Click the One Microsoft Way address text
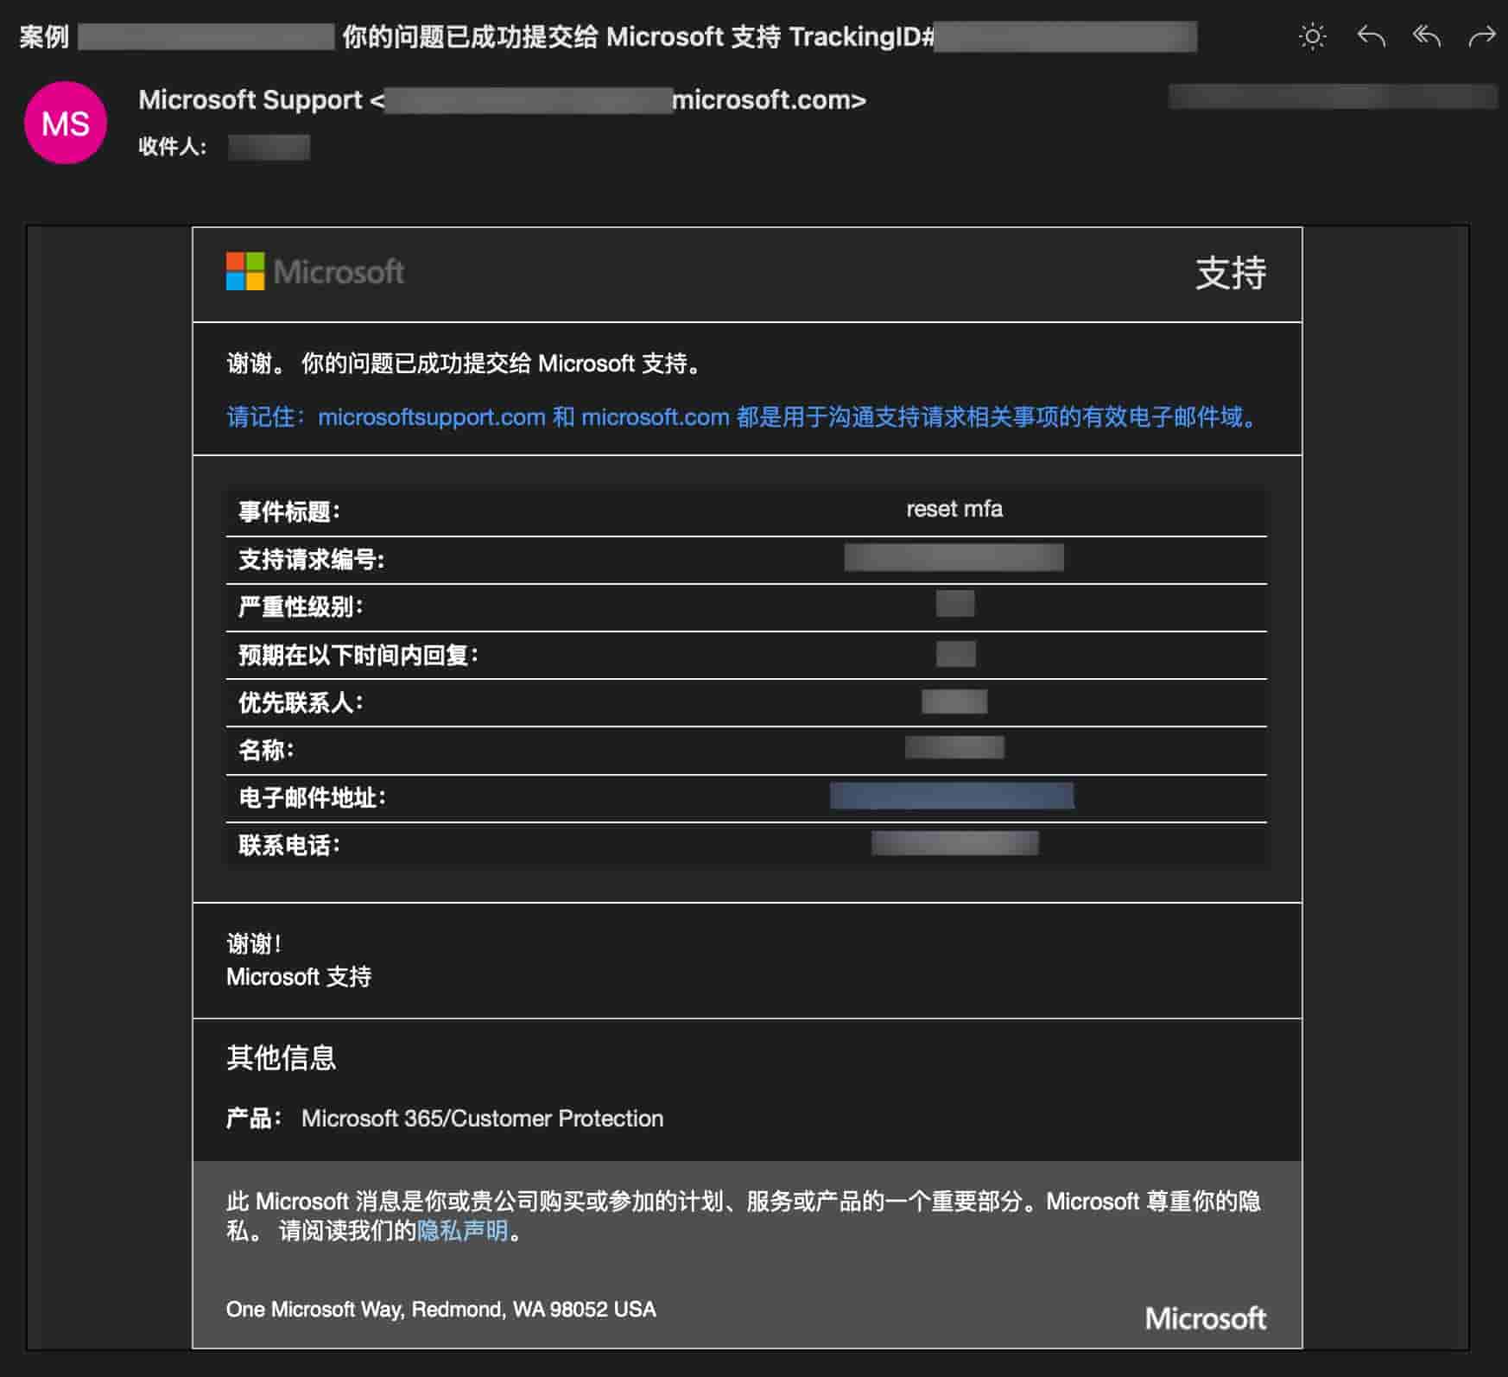Image resolution: width=1508 pixels, height=1377 pixels. 440,1310
